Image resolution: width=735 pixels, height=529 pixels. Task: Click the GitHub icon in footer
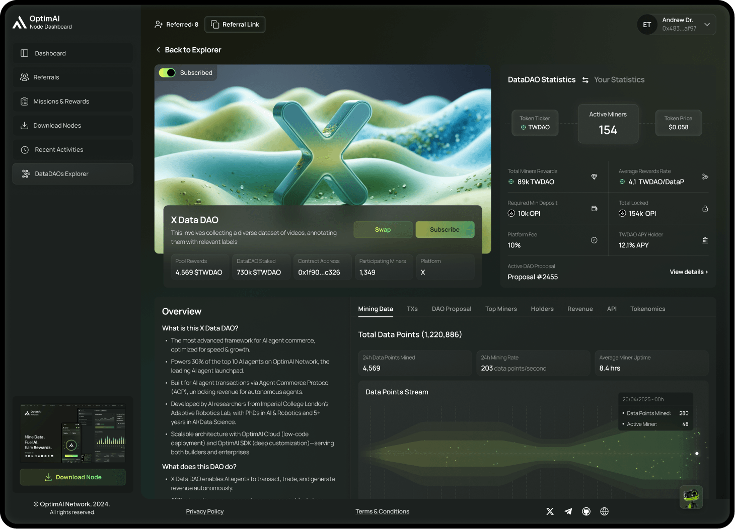[586, 511]
